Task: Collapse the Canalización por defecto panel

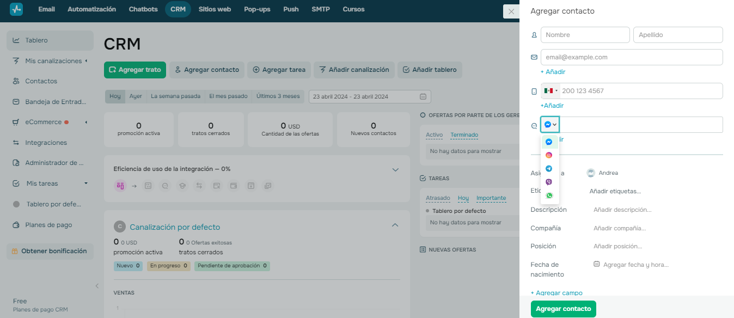Action: click(395, 225)
